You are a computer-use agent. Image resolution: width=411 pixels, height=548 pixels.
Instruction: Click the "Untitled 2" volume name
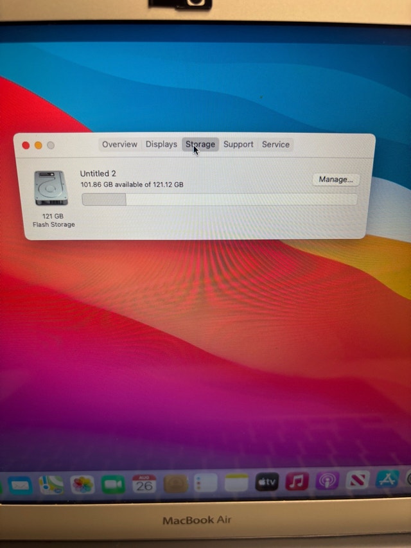pyautogui.click(x=98, y=173)
